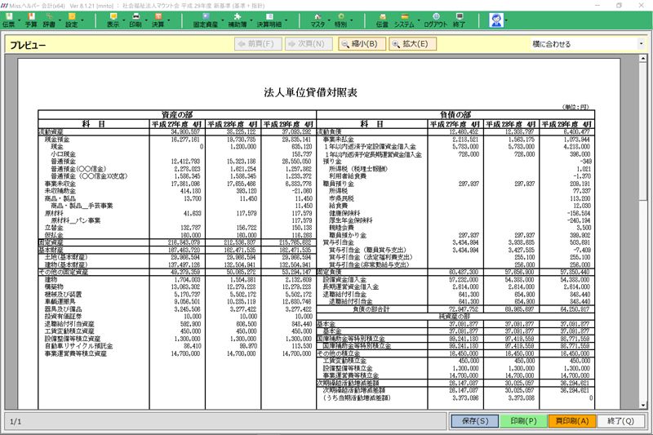The height and width of the screenshot is (435, 653).
Task: Open the 表示 toolbar icon
Action: [x=113, y=20]
